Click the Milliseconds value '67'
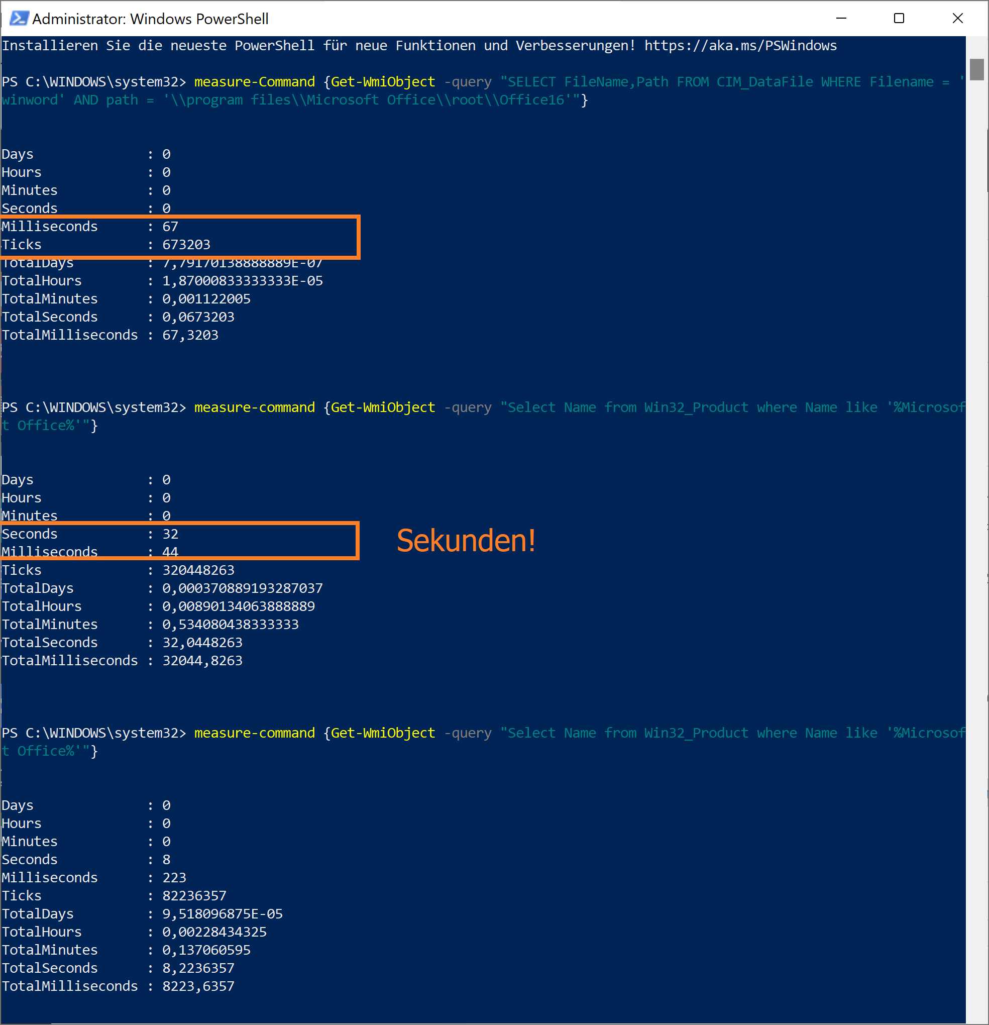The height and width of the screenshot is (1025, 989). (170, 227)
